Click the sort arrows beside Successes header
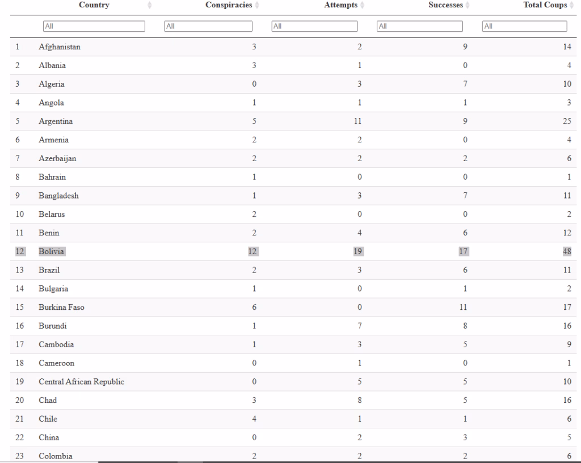The height and width of the screenshot is (463, 581). coord(468,6)
